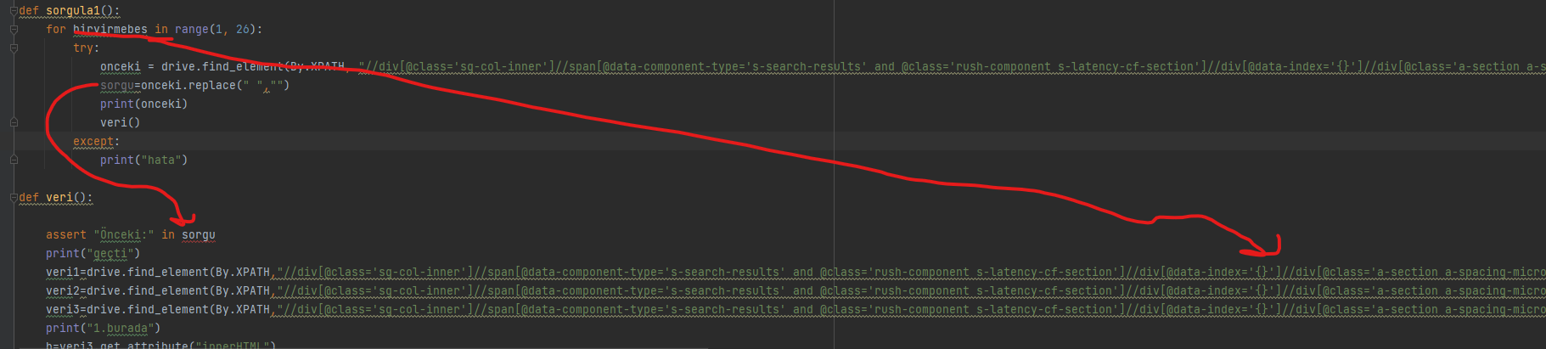Click the veri3 variable assignment

click(x=63, y=309)
